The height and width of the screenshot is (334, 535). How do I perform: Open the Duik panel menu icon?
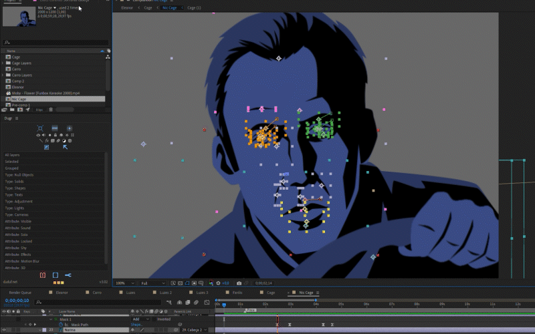[x=17, y=118]
